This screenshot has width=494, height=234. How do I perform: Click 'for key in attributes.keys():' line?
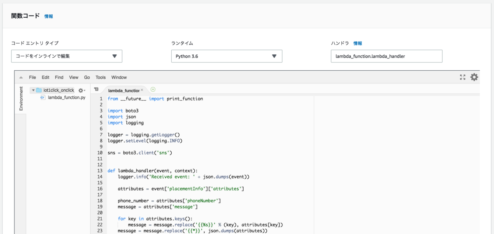click(155, 219)
